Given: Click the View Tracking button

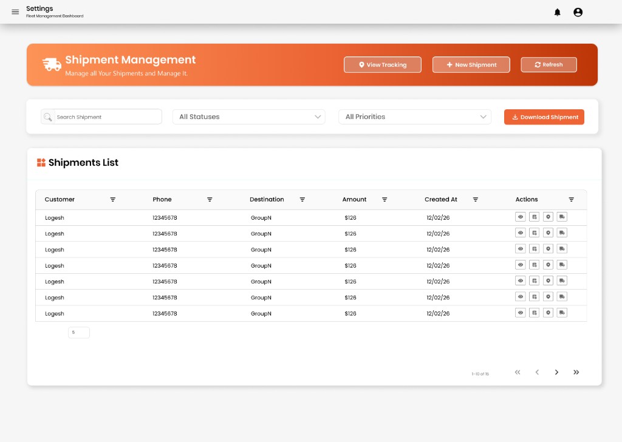Looking at the screenshot, I should point(383,64).
